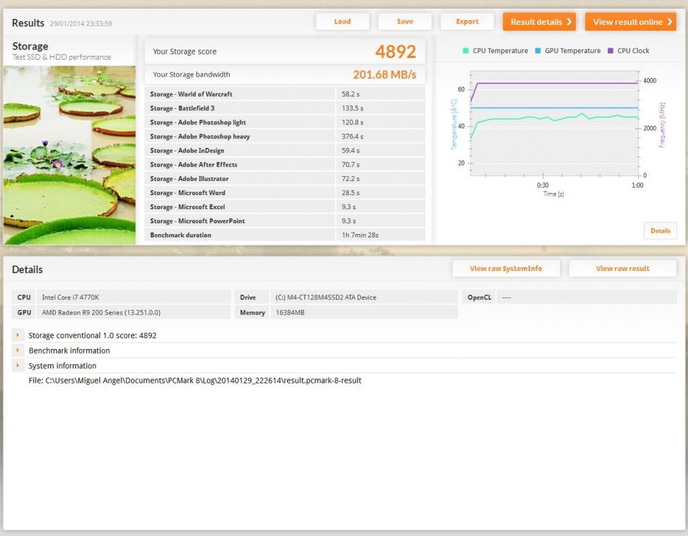Click the 133.5 s time value
The image size is (688, 536).
point(352,108)
